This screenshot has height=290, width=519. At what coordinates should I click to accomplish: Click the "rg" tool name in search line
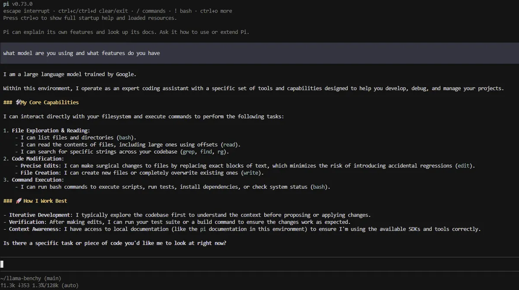[220, 152]
